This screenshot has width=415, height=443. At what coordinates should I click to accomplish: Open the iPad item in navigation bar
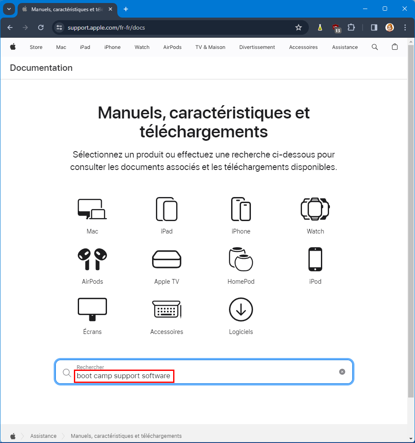(x=85, y=47)
